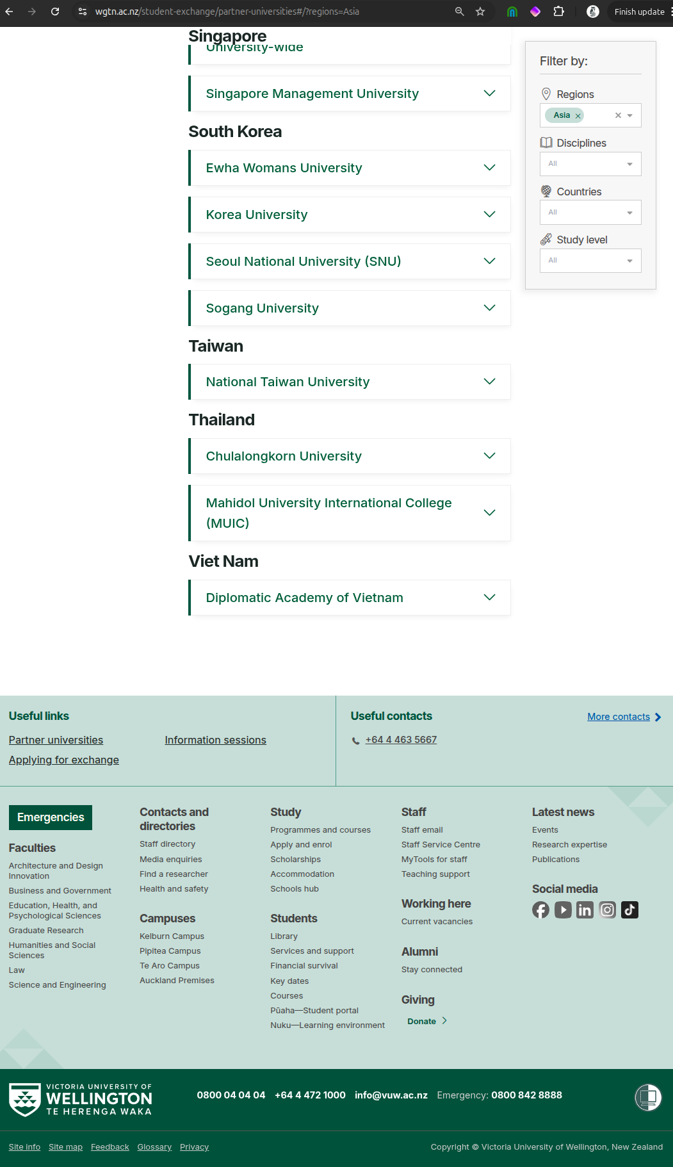Open Science and Engineering faculty link

pos(58,985)
